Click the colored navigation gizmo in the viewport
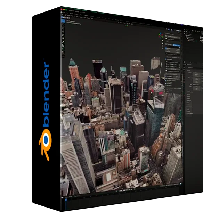219x219 pixels. (161, 36)
